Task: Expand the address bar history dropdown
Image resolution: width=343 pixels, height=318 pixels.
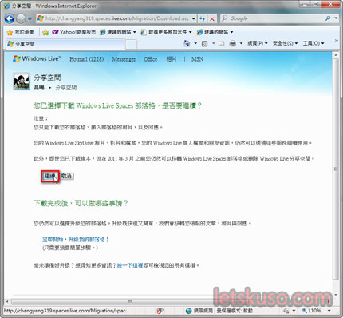Action: tap(194, 18)
